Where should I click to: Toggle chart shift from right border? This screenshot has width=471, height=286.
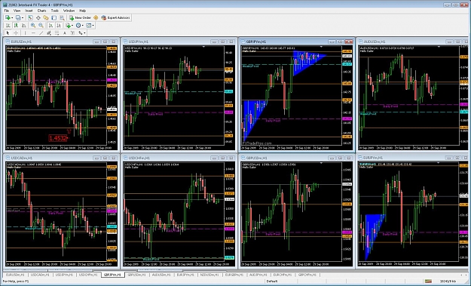click(59, 25)
